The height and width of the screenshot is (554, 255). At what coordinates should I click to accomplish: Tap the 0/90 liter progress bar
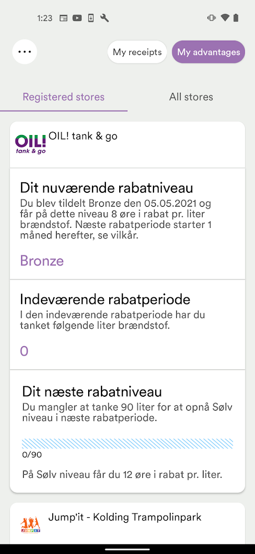click(x=127, y=443)
